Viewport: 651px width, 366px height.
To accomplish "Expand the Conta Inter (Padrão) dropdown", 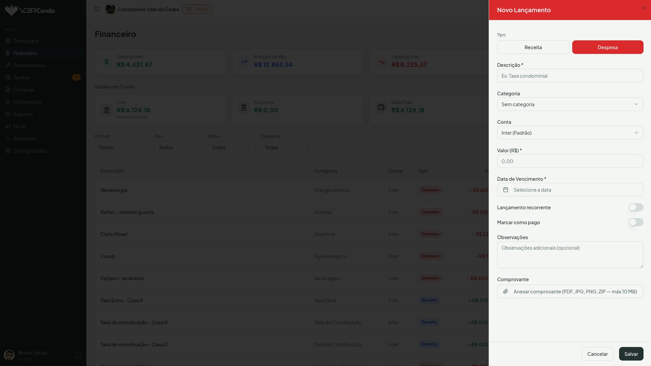I will [x=570, y=133].
